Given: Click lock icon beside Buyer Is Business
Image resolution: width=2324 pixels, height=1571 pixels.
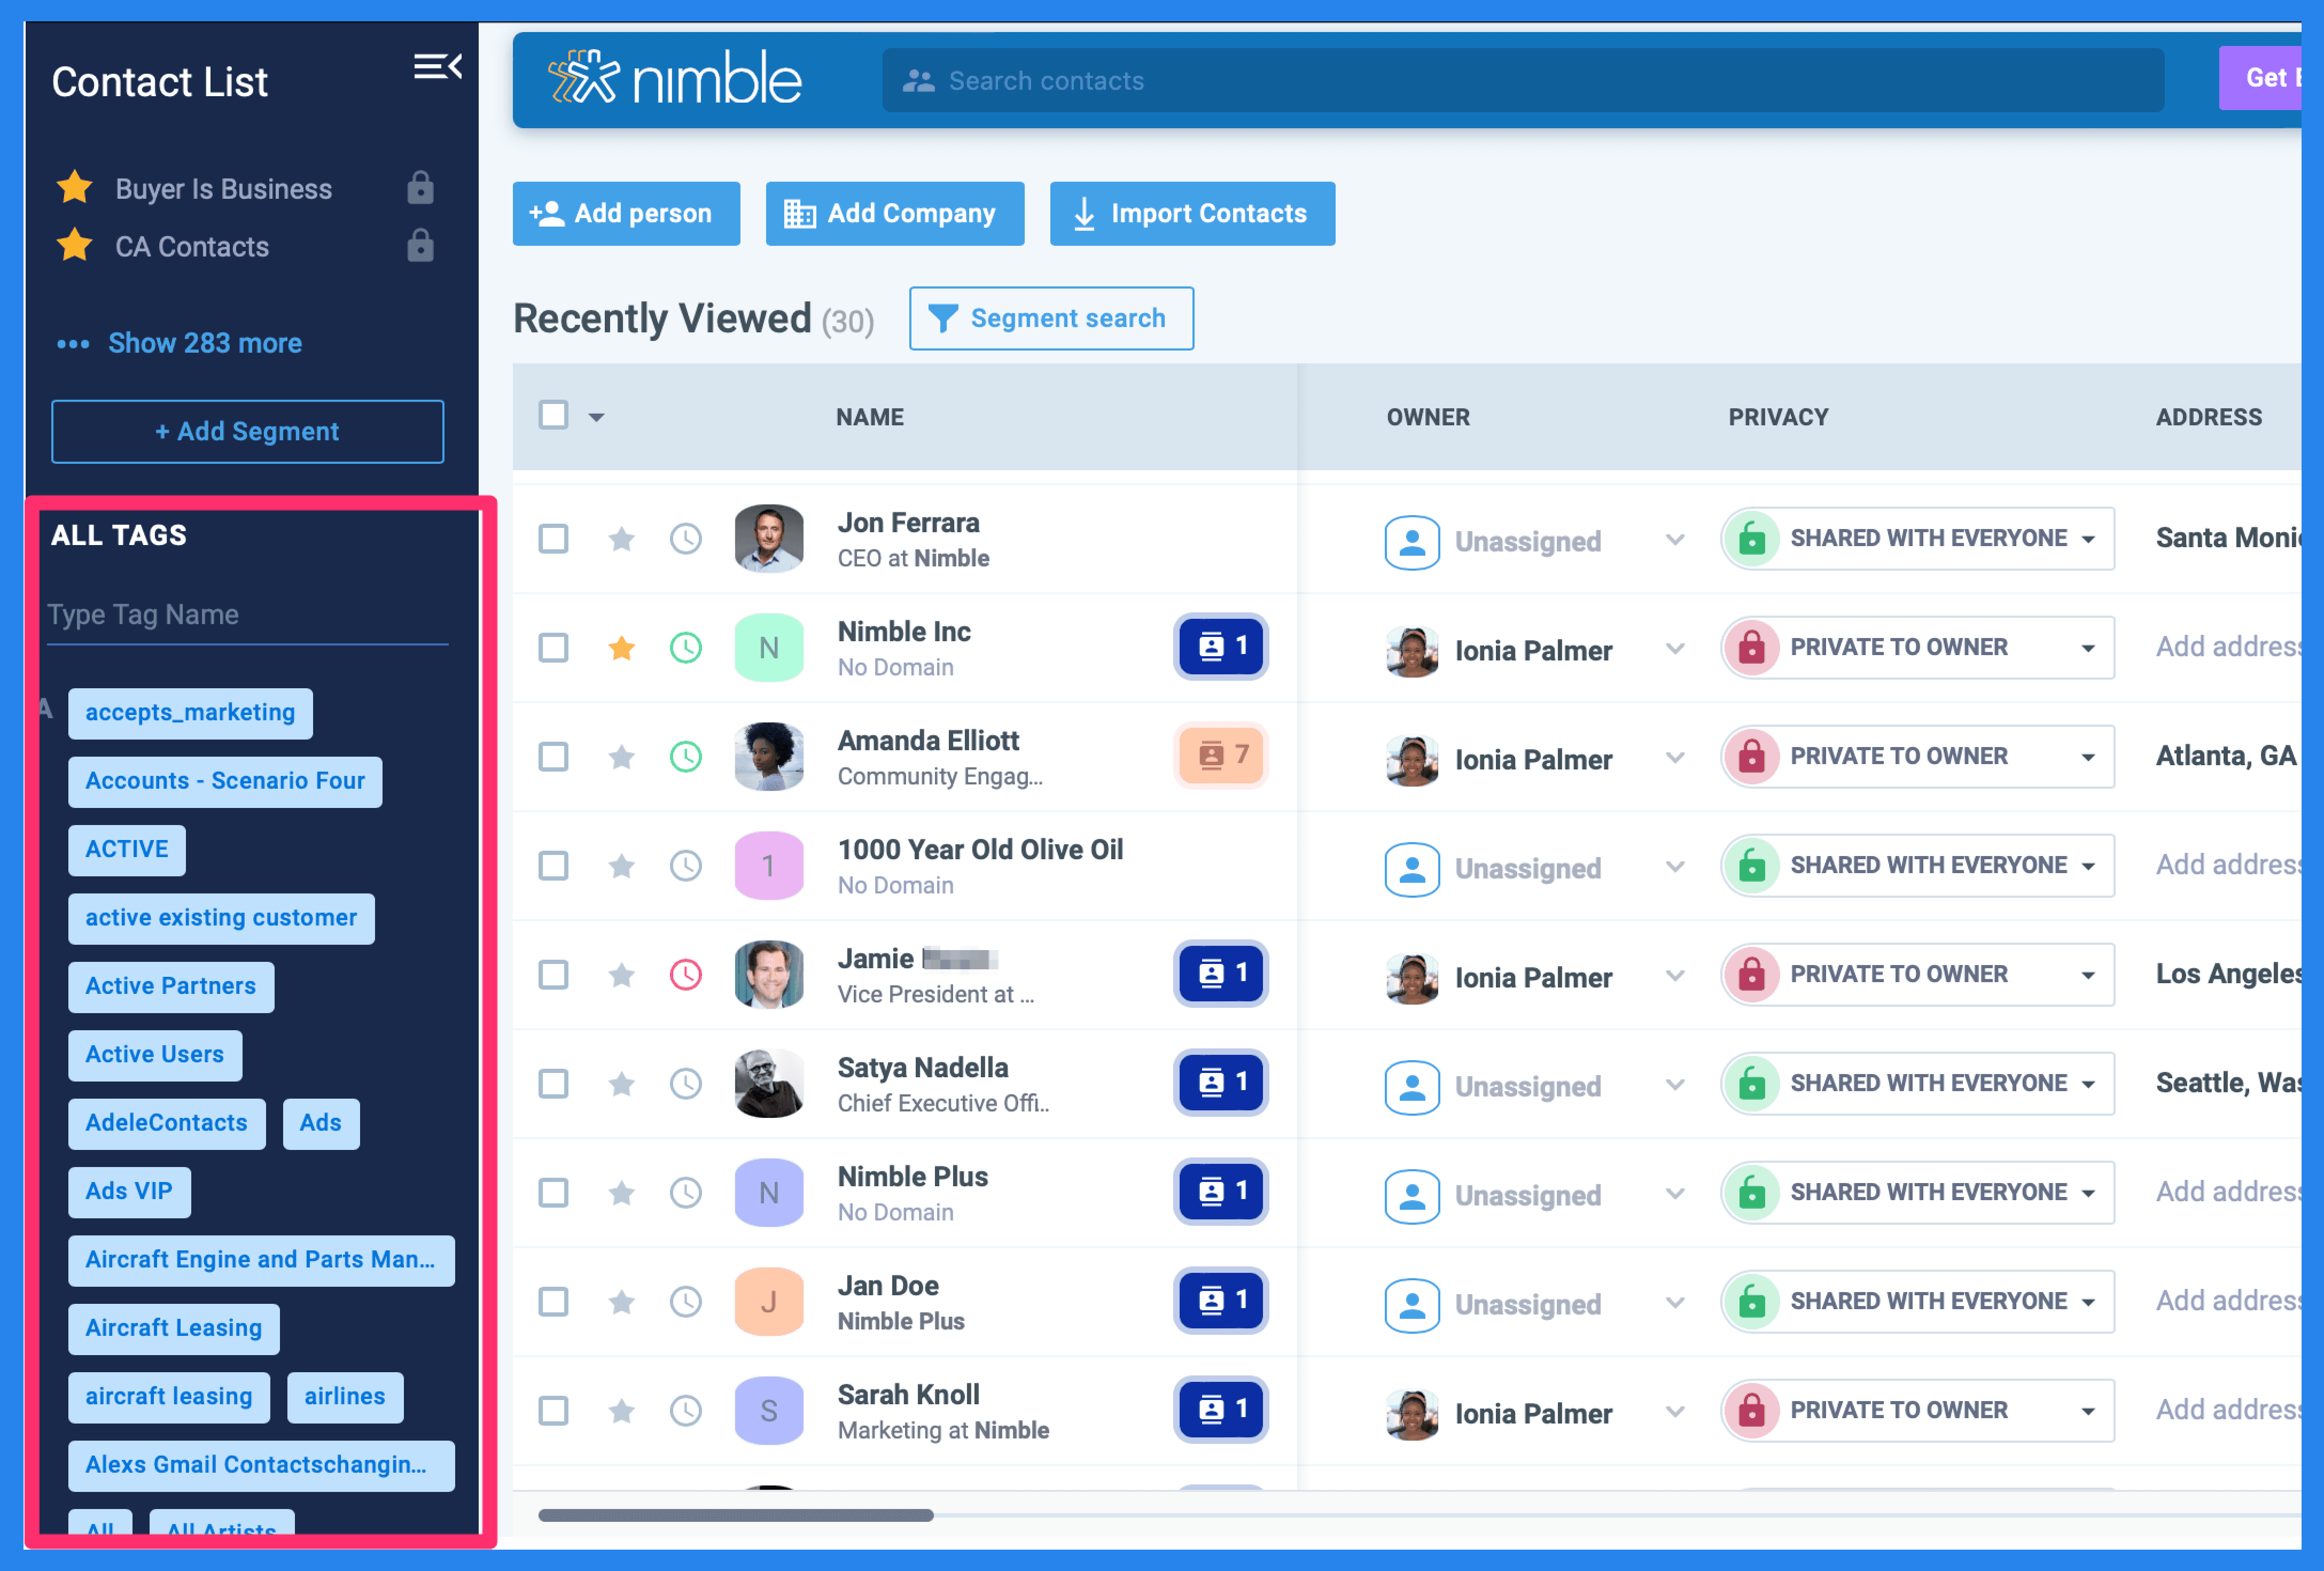Looking at the screenshot, I should click(x=420, y=188).
